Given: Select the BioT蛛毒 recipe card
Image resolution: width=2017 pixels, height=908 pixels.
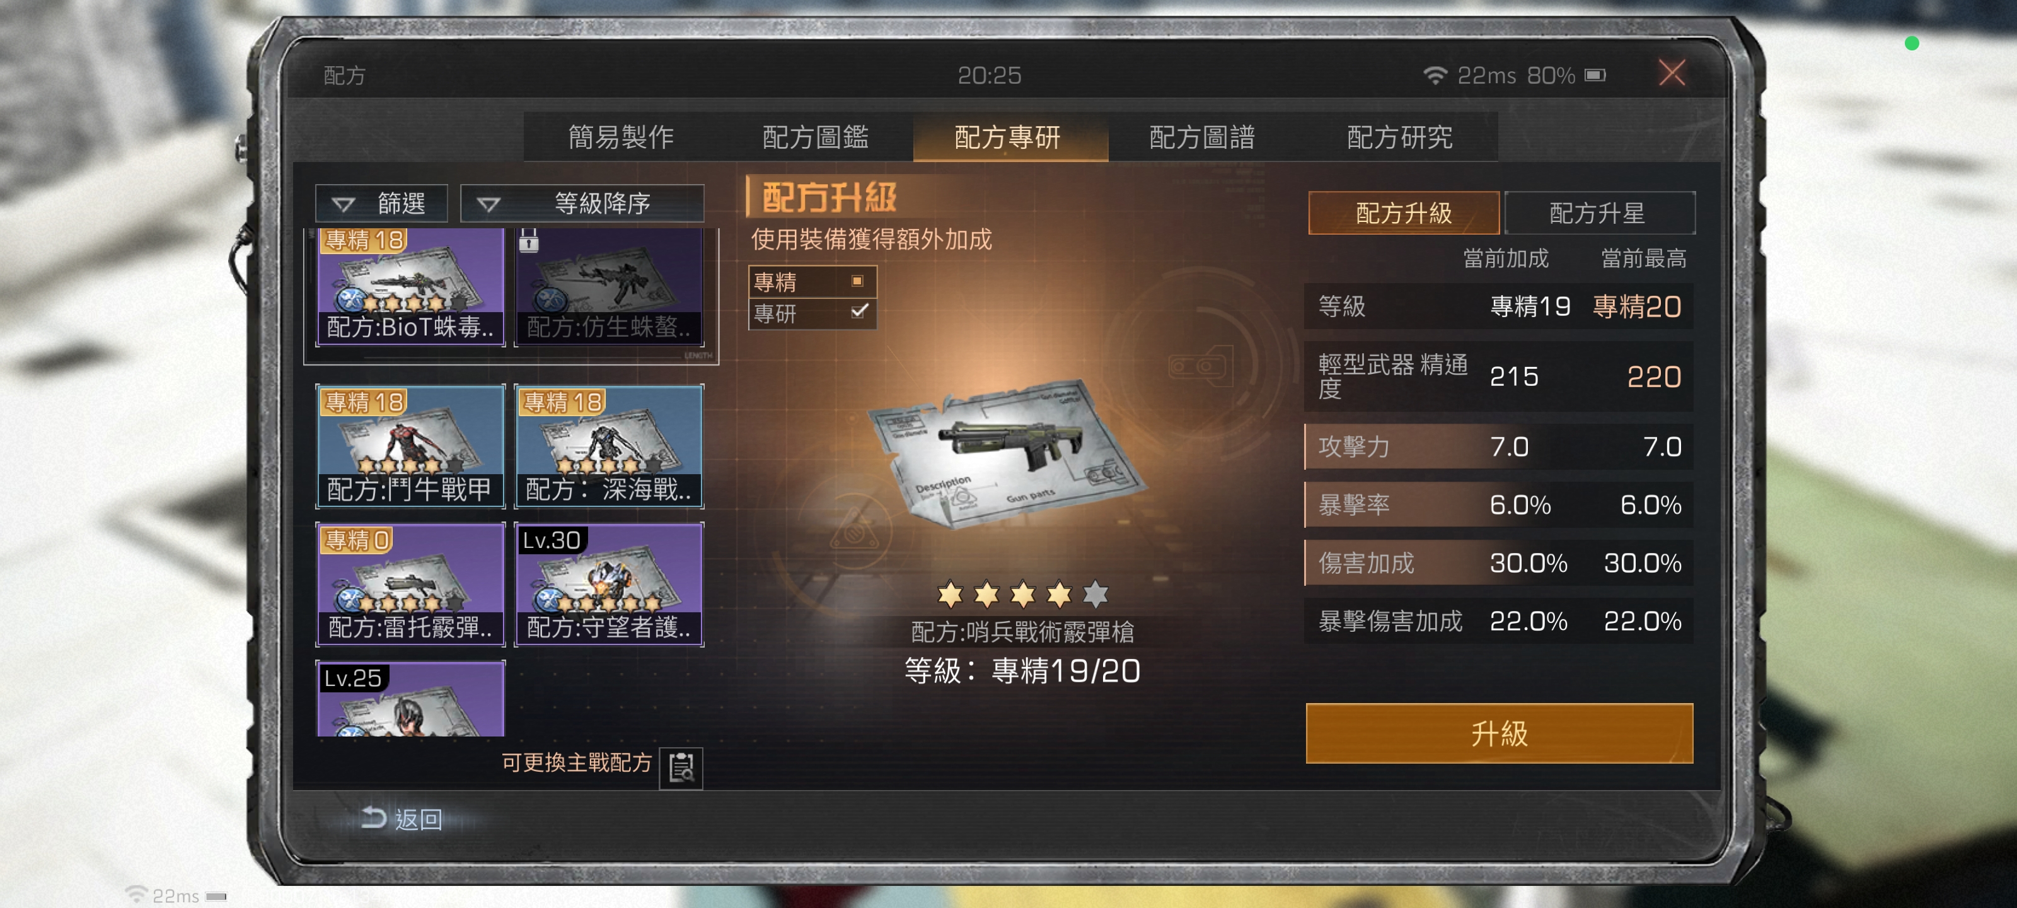Looking at the screenshot, I should 410,287.
